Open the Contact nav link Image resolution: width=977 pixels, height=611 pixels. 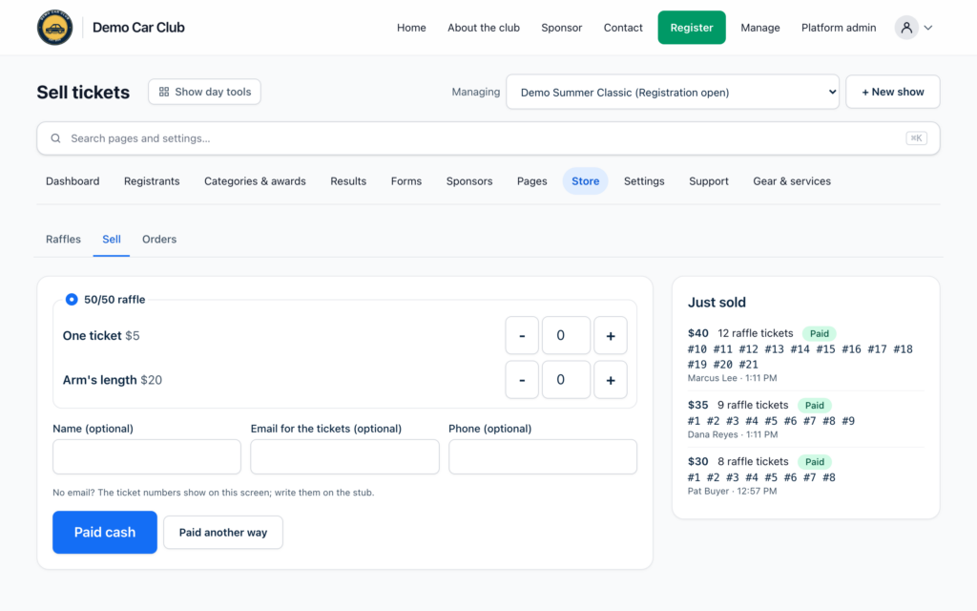click(623, 28)
